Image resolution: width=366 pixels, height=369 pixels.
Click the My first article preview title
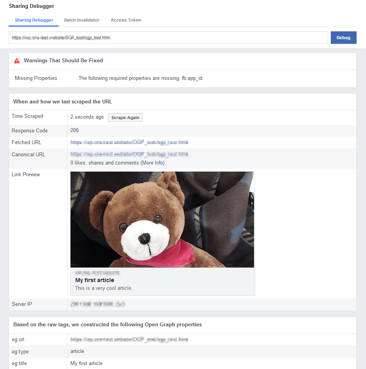pos(94,280)
